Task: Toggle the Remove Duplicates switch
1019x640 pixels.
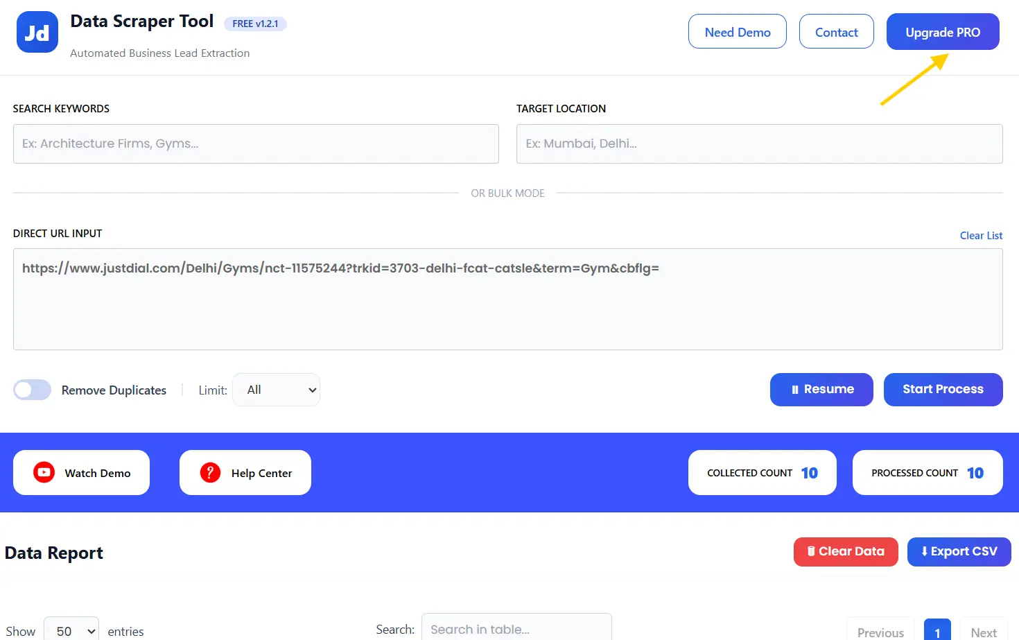Action: click(33, 390)
